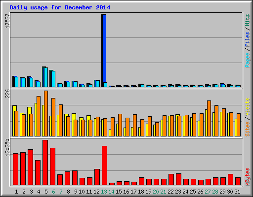Click the 'Daily usage for December 2014' title
253x197 pixels.
60,7
